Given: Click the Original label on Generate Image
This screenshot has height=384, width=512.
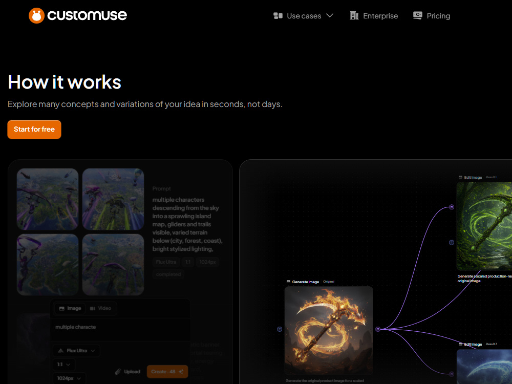Looking at the screenshot, I should [x=329, y=282].
